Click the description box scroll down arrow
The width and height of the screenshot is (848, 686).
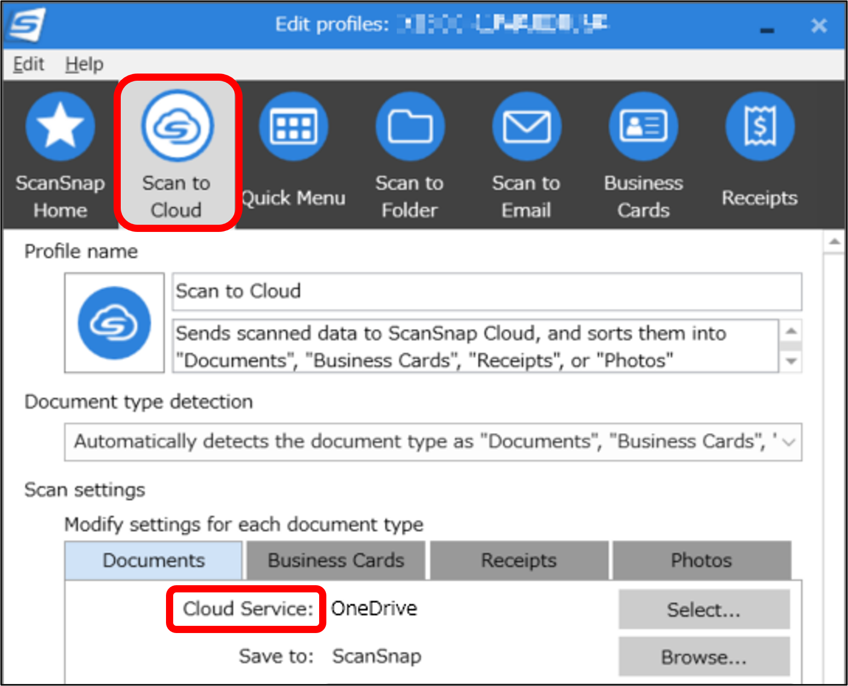pos(791,362)
